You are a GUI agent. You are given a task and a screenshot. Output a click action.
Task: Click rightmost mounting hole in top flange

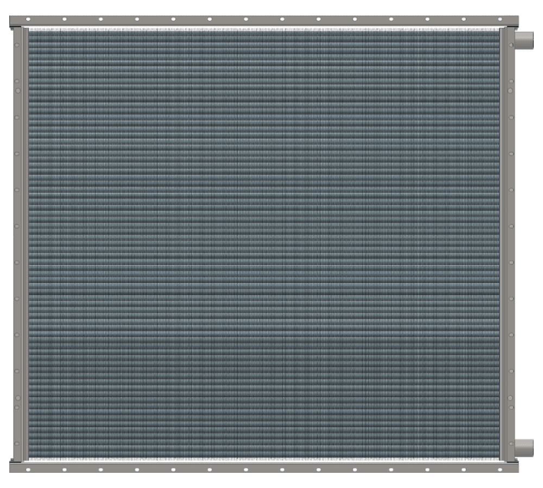[x=500, y=20]
